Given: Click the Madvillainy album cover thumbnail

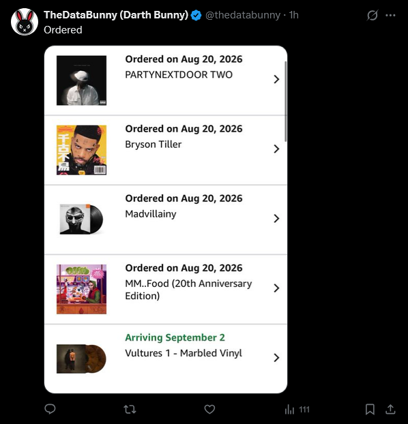Looking at the screenshot, I should (x=81, y=219).
